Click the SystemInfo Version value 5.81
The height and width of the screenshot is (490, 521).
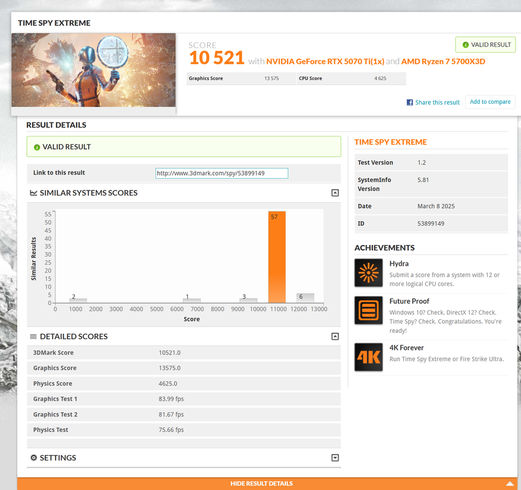[x=423, y=180]
